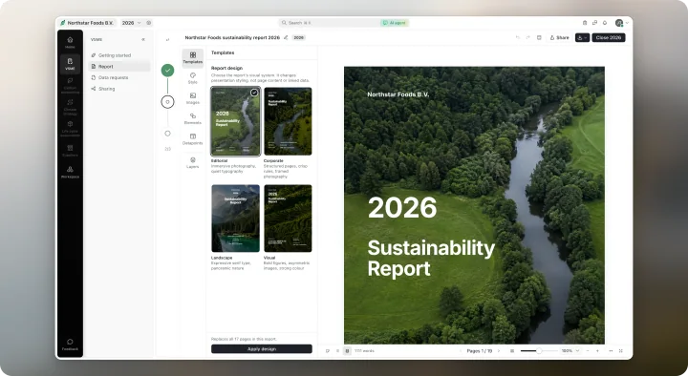Click the Northstar Foods B.V. workspace name
Viewport: 688px width, 376px height.
point(86,23)
